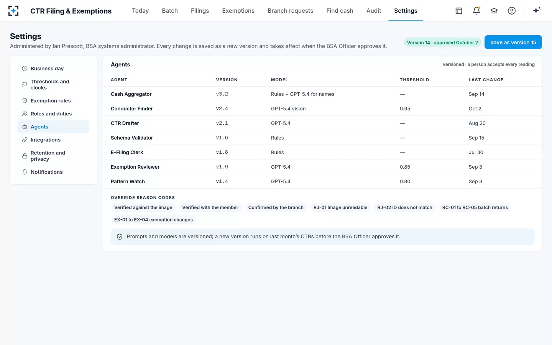
Task: Click the lock icon beside Retention and privacy
Action: [x=25, y=156]
